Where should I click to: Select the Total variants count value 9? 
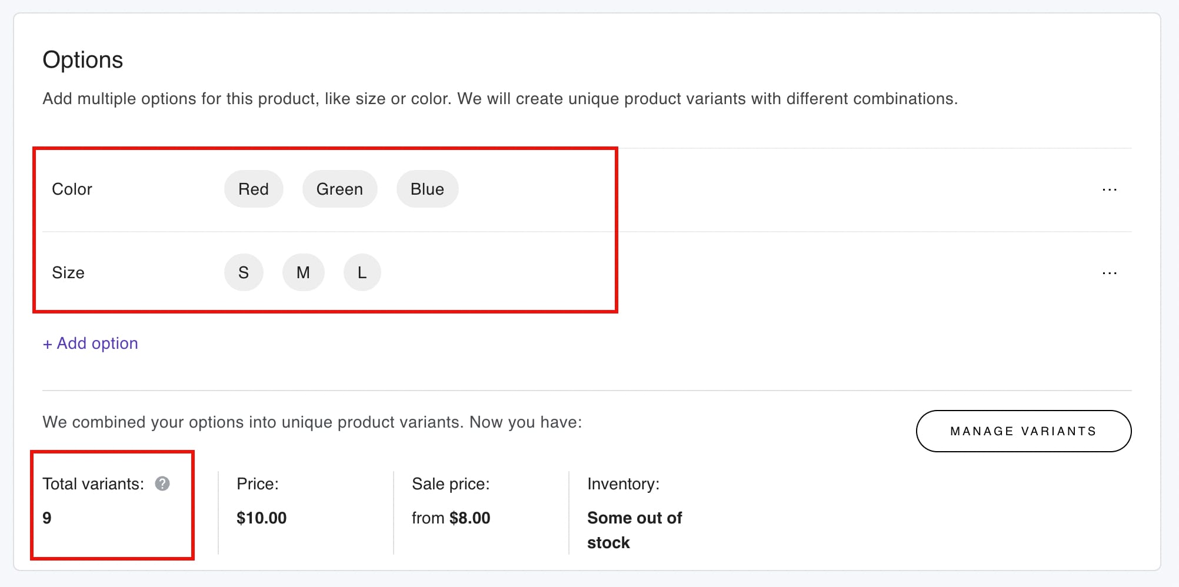[x=46, y=518]
